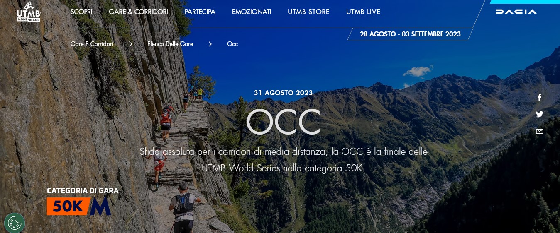
Task: Click the Dacia sponsor logo
Action: coord(516,12)
